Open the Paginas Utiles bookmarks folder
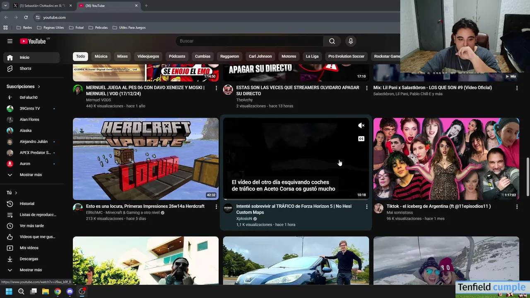This screenshot has height=298, width=530. click(x=50, y=28)
